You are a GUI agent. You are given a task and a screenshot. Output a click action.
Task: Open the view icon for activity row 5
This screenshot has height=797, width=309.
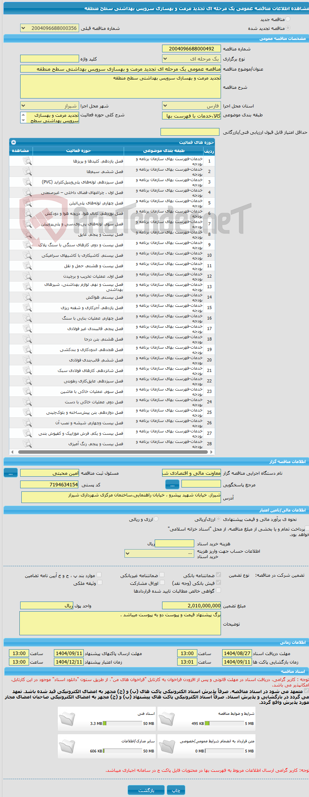[27, 203]
